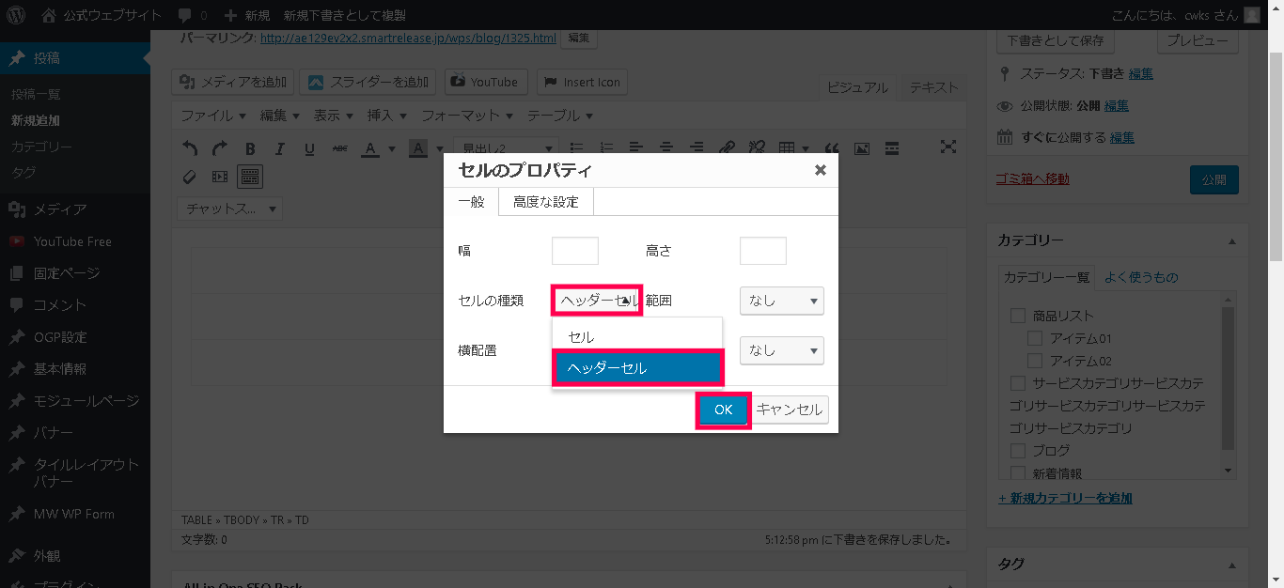Click the toolbar toggle keyboard icon
Screen dimensions: 1284x588
click(x=249, y=176)
